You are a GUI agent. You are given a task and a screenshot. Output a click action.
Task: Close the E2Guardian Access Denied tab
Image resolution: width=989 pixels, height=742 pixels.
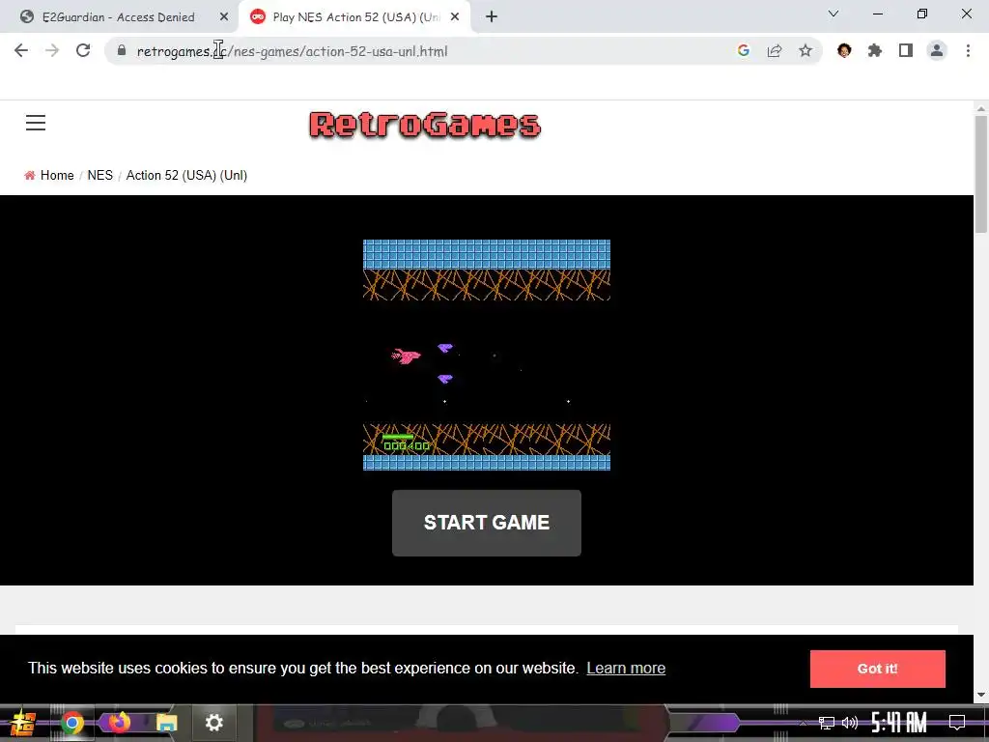pyautogui.click(x=224, y=17)
